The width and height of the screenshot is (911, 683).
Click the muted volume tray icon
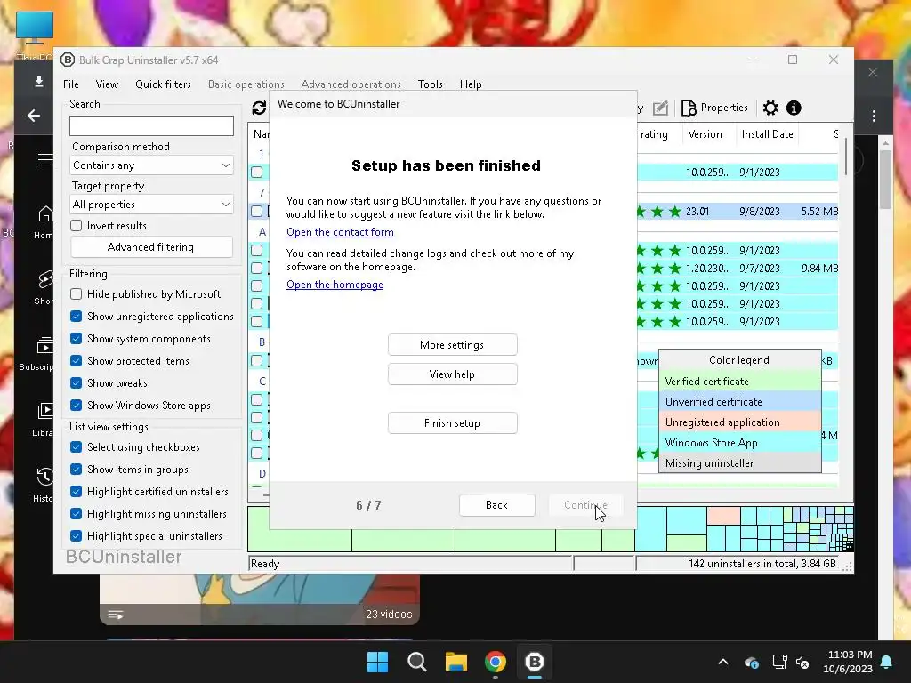(x=803, y=662)
